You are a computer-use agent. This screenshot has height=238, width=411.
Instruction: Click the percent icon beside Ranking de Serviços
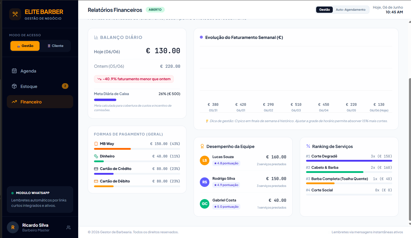tap(308, 146)
